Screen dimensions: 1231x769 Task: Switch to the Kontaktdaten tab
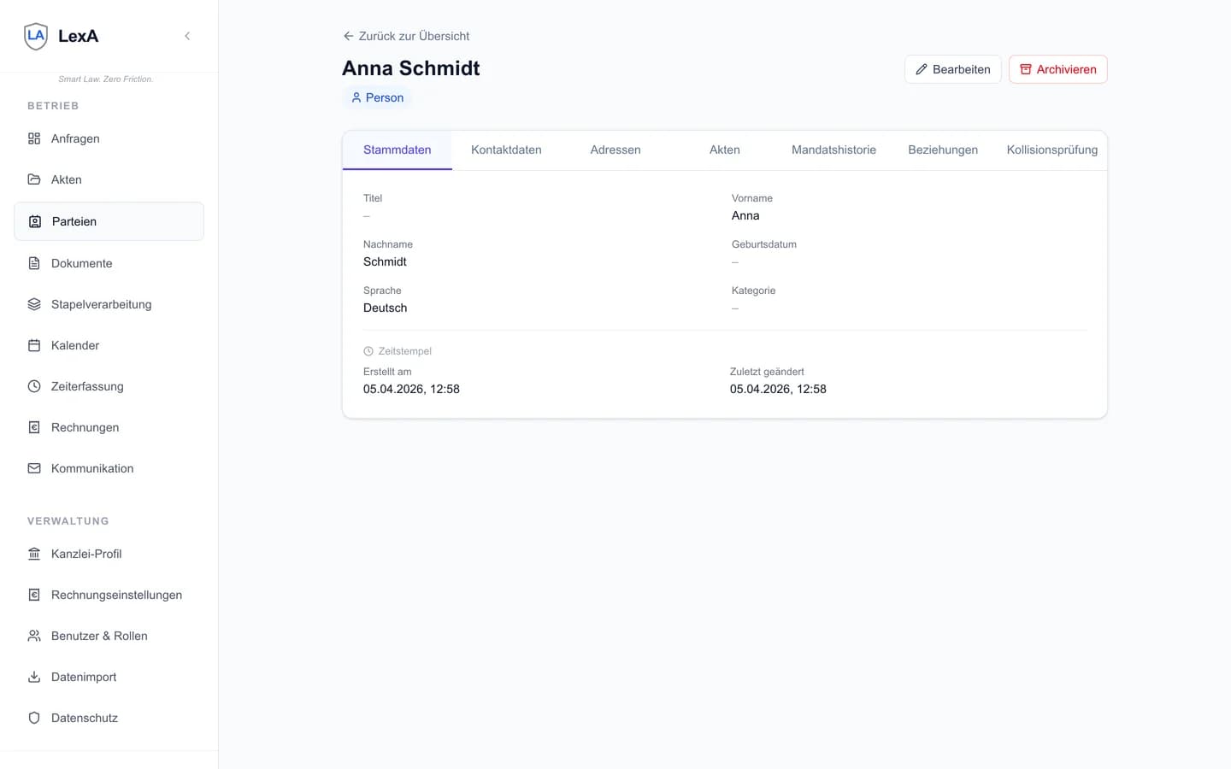pos(506,150)
